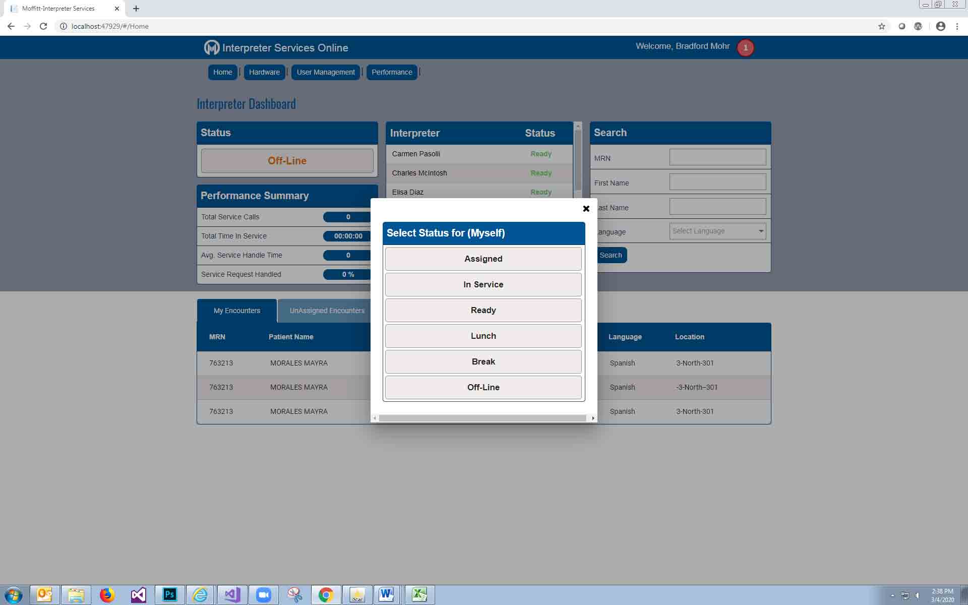Set status to Ready
The height and width of the screenshot is (605, 968).
(483, 310)
